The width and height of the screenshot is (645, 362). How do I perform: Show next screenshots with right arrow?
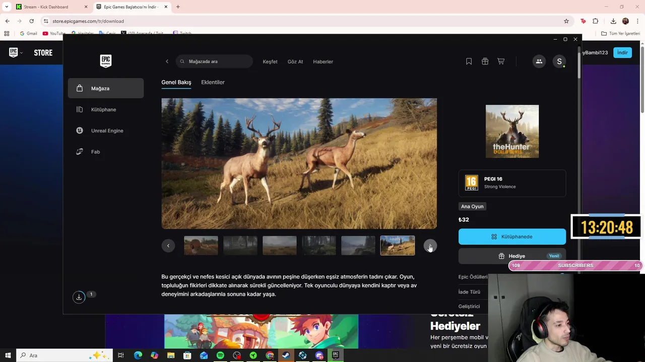pos(430,246)
